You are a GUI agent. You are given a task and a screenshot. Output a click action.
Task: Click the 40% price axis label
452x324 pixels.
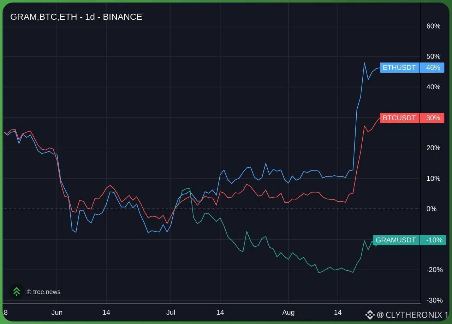coord(433,87)
